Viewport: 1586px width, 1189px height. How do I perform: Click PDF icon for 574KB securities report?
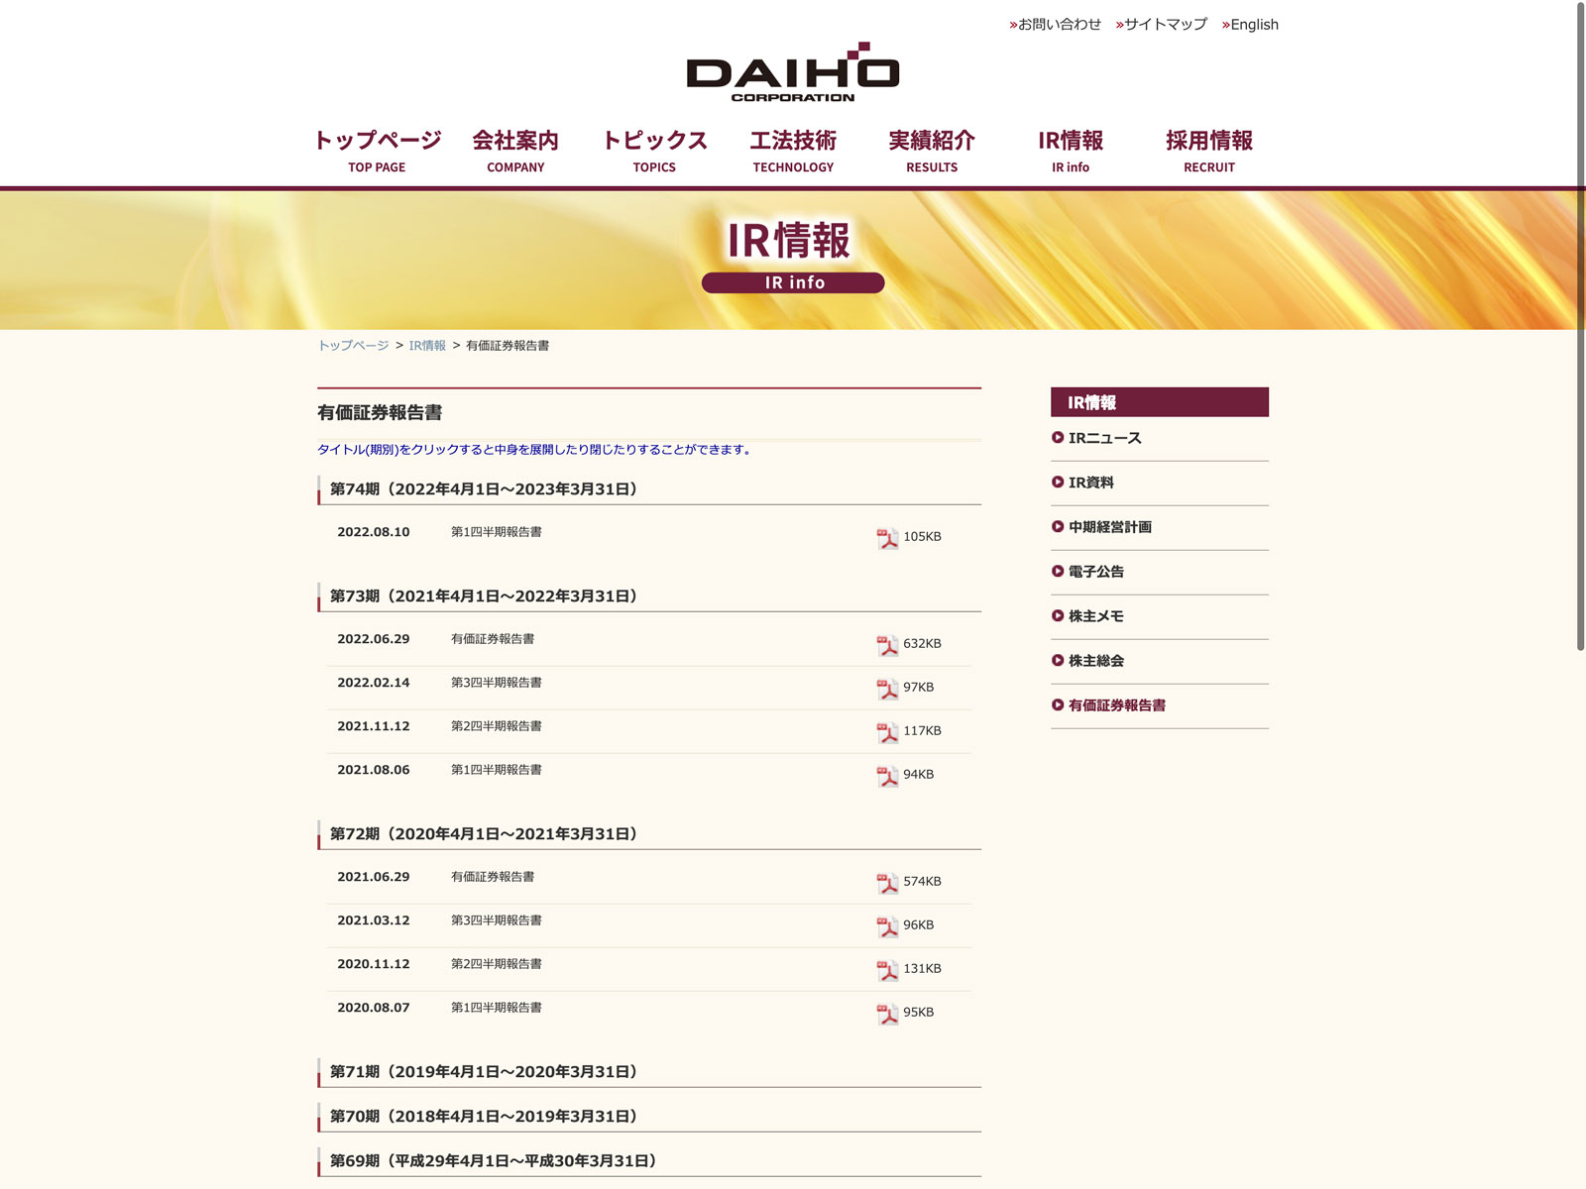point(887,883)
